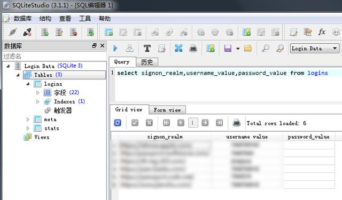Screen dimensions: 342x200
Task: Sort by username_value column header
Action: (x=247, y=137)
